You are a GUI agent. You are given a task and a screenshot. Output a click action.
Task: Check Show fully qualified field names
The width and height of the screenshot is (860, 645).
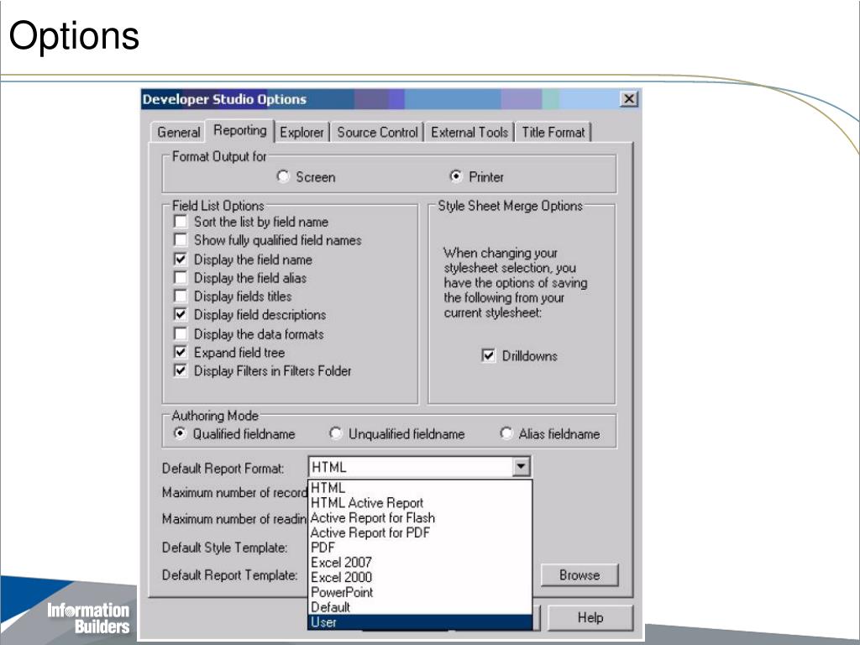[180, 239]
